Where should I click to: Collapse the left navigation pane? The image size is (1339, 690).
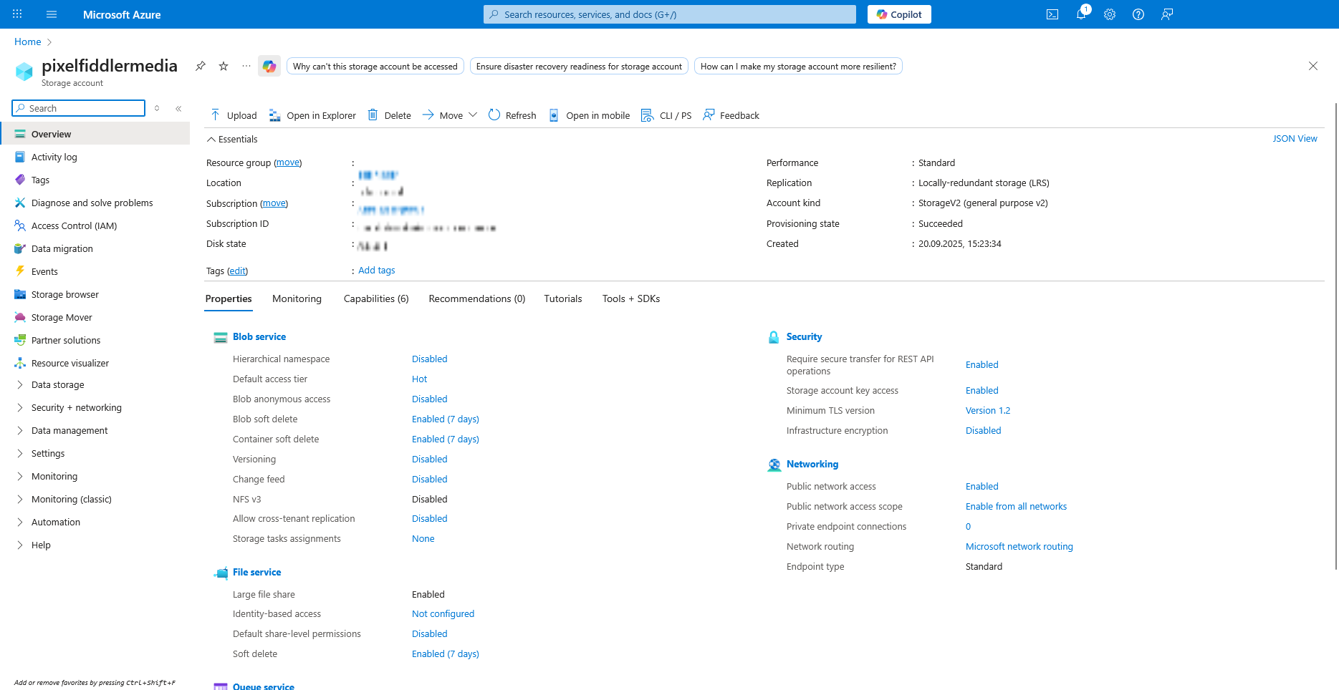(x=178, y=109)
